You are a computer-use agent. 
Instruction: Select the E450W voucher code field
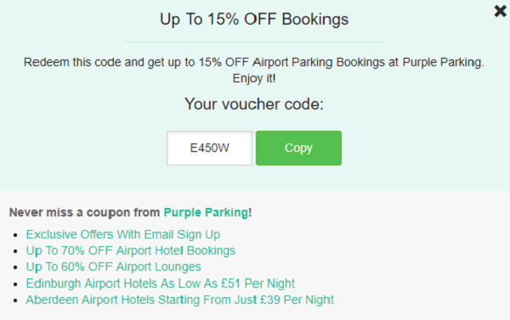[209, 149]
